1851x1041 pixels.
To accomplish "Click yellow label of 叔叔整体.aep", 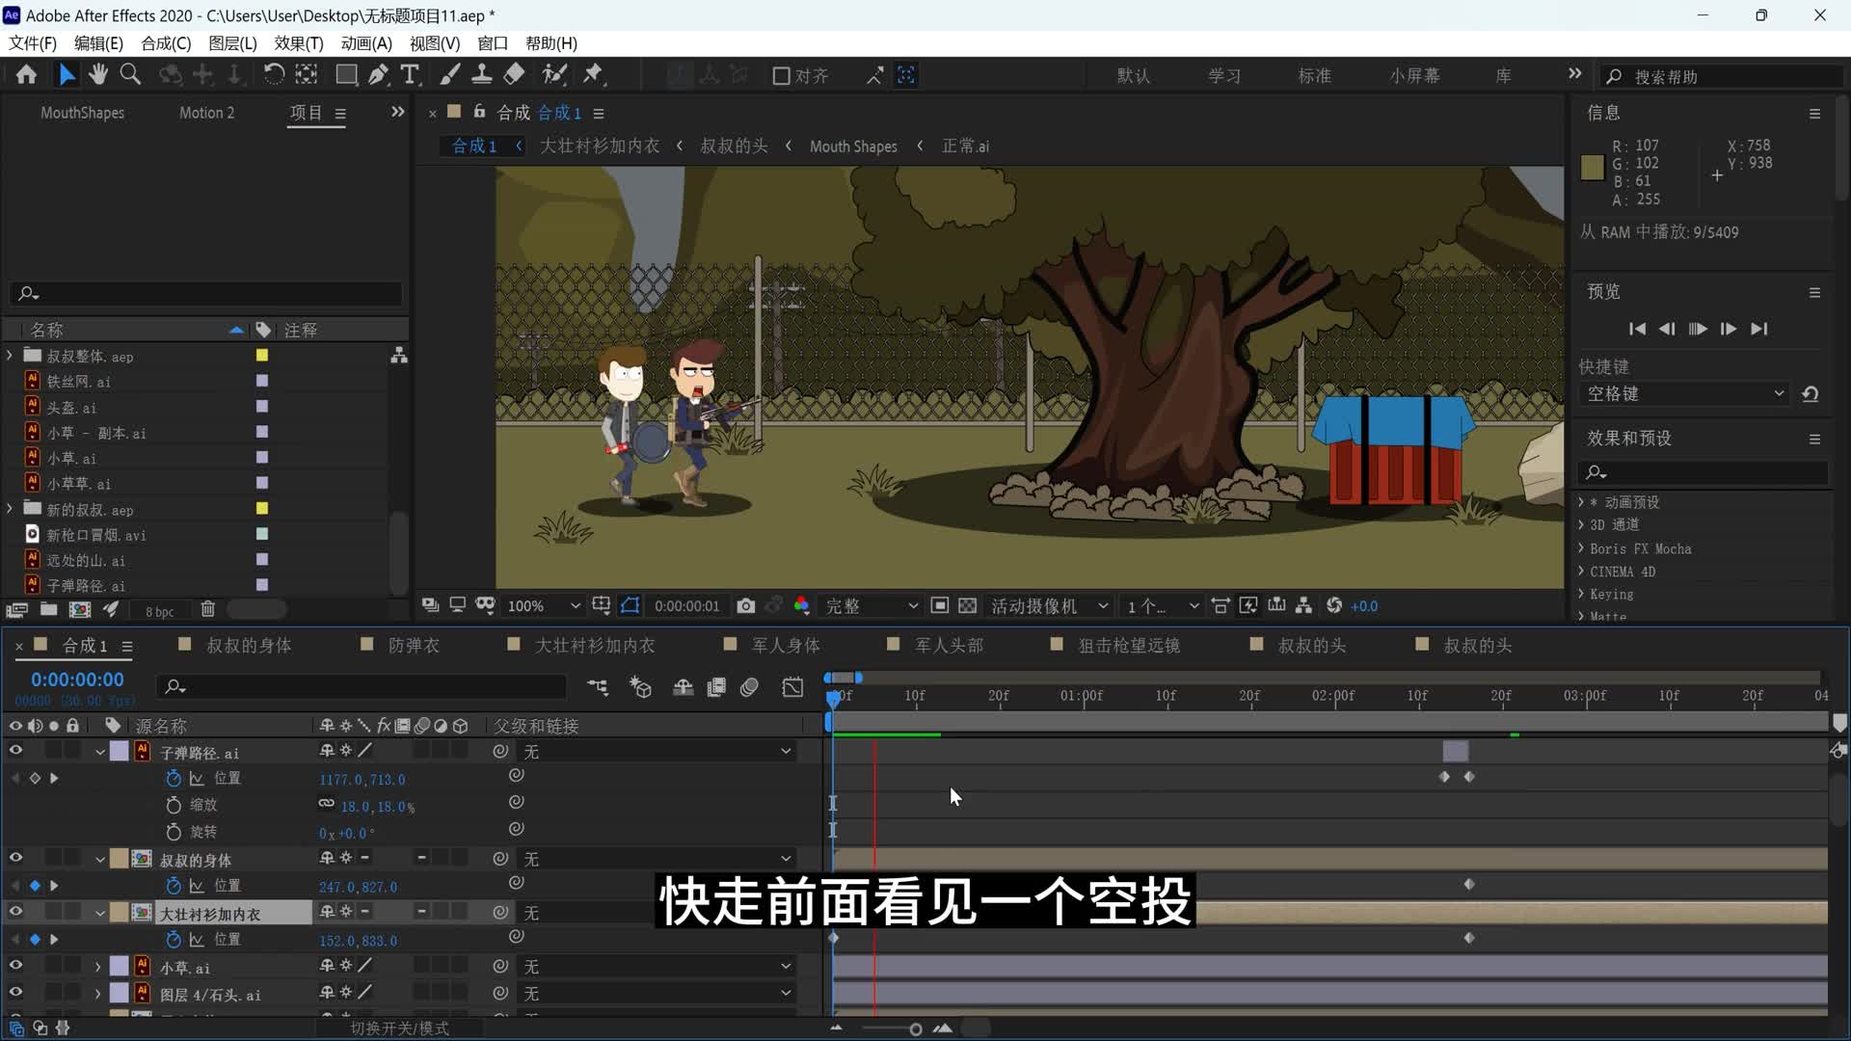I will pos(261,356).
